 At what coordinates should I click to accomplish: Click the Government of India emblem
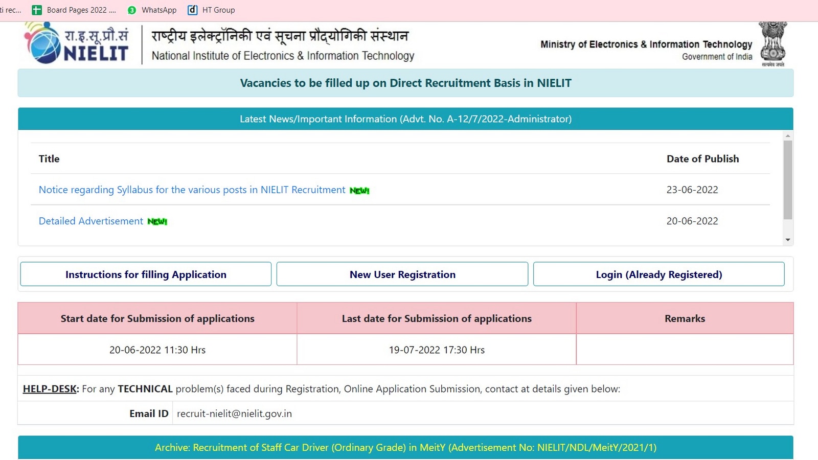(x=772, y=43)
